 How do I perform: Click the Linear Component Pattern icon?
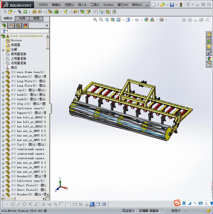[25, 12]
